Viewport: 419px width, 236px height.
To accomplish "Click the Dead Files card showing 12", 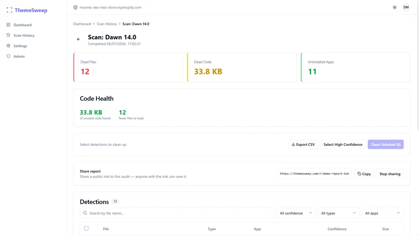I will pyautogui.click(x=128, y=67).
